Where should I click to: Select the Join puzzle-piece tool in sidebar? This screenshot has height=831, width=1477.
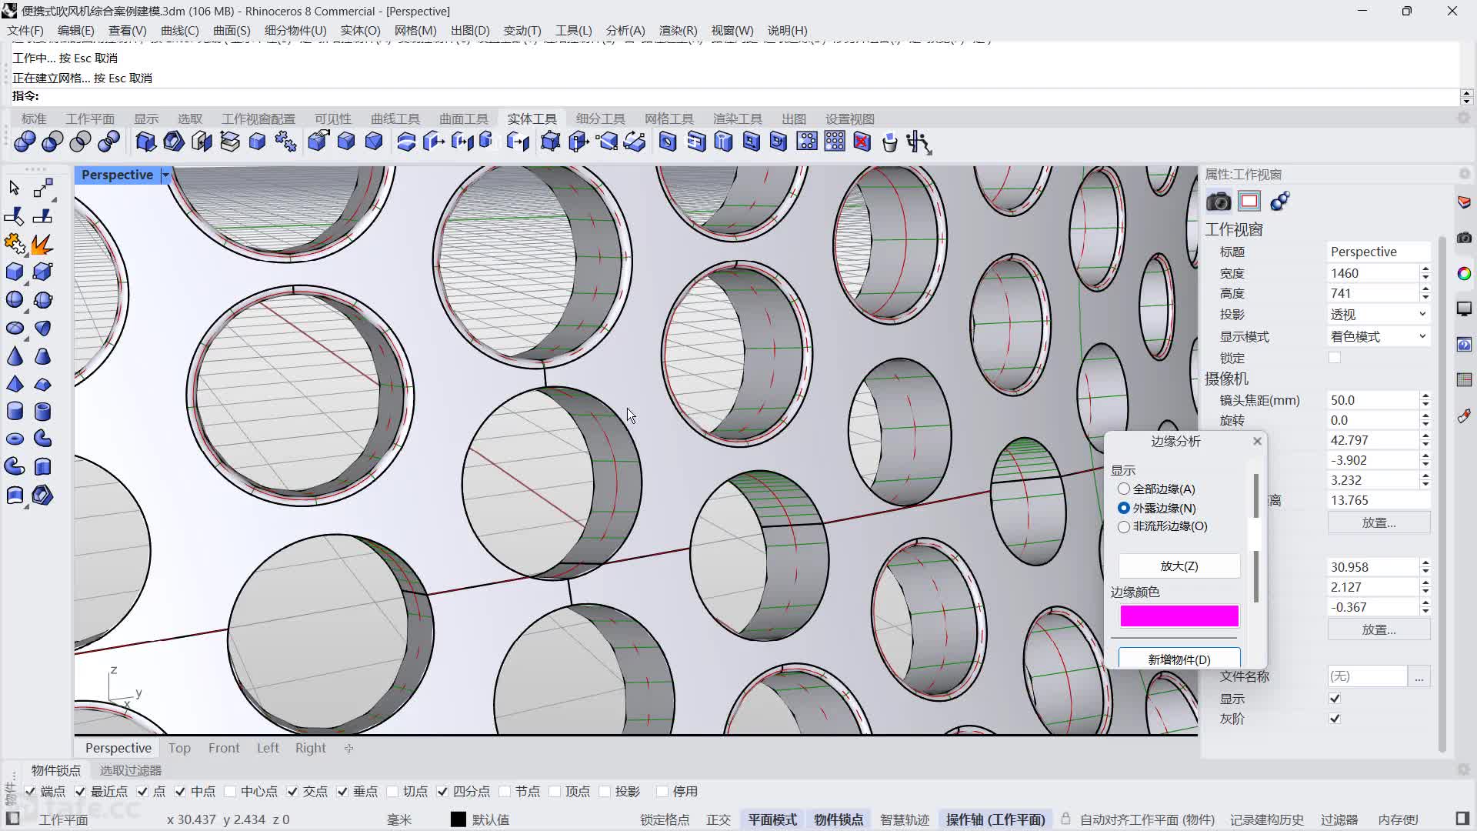(15, 245)
